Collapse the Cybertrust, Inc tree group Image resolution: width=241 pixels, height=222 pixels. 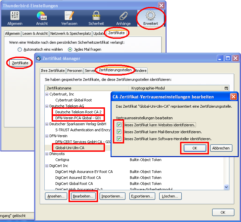[x=47, y=94]
